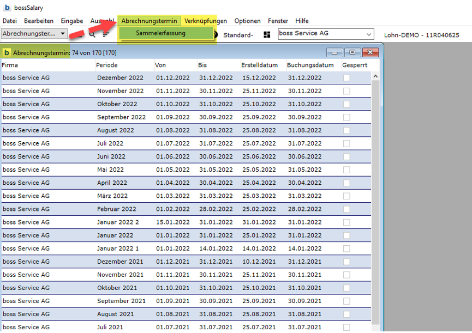Viewport: 472px width, 333px height.
Task: Click the sort list icon beside search
Action: tap(105, 34)
